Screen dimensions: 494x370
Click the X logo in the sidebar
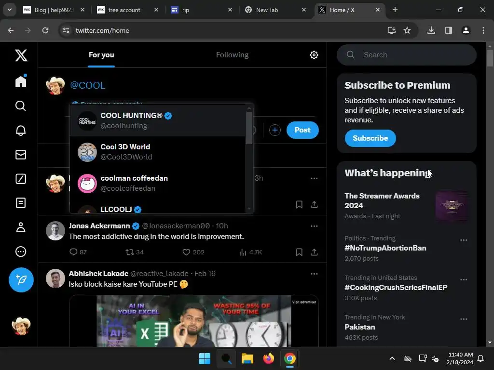(21, 55)
